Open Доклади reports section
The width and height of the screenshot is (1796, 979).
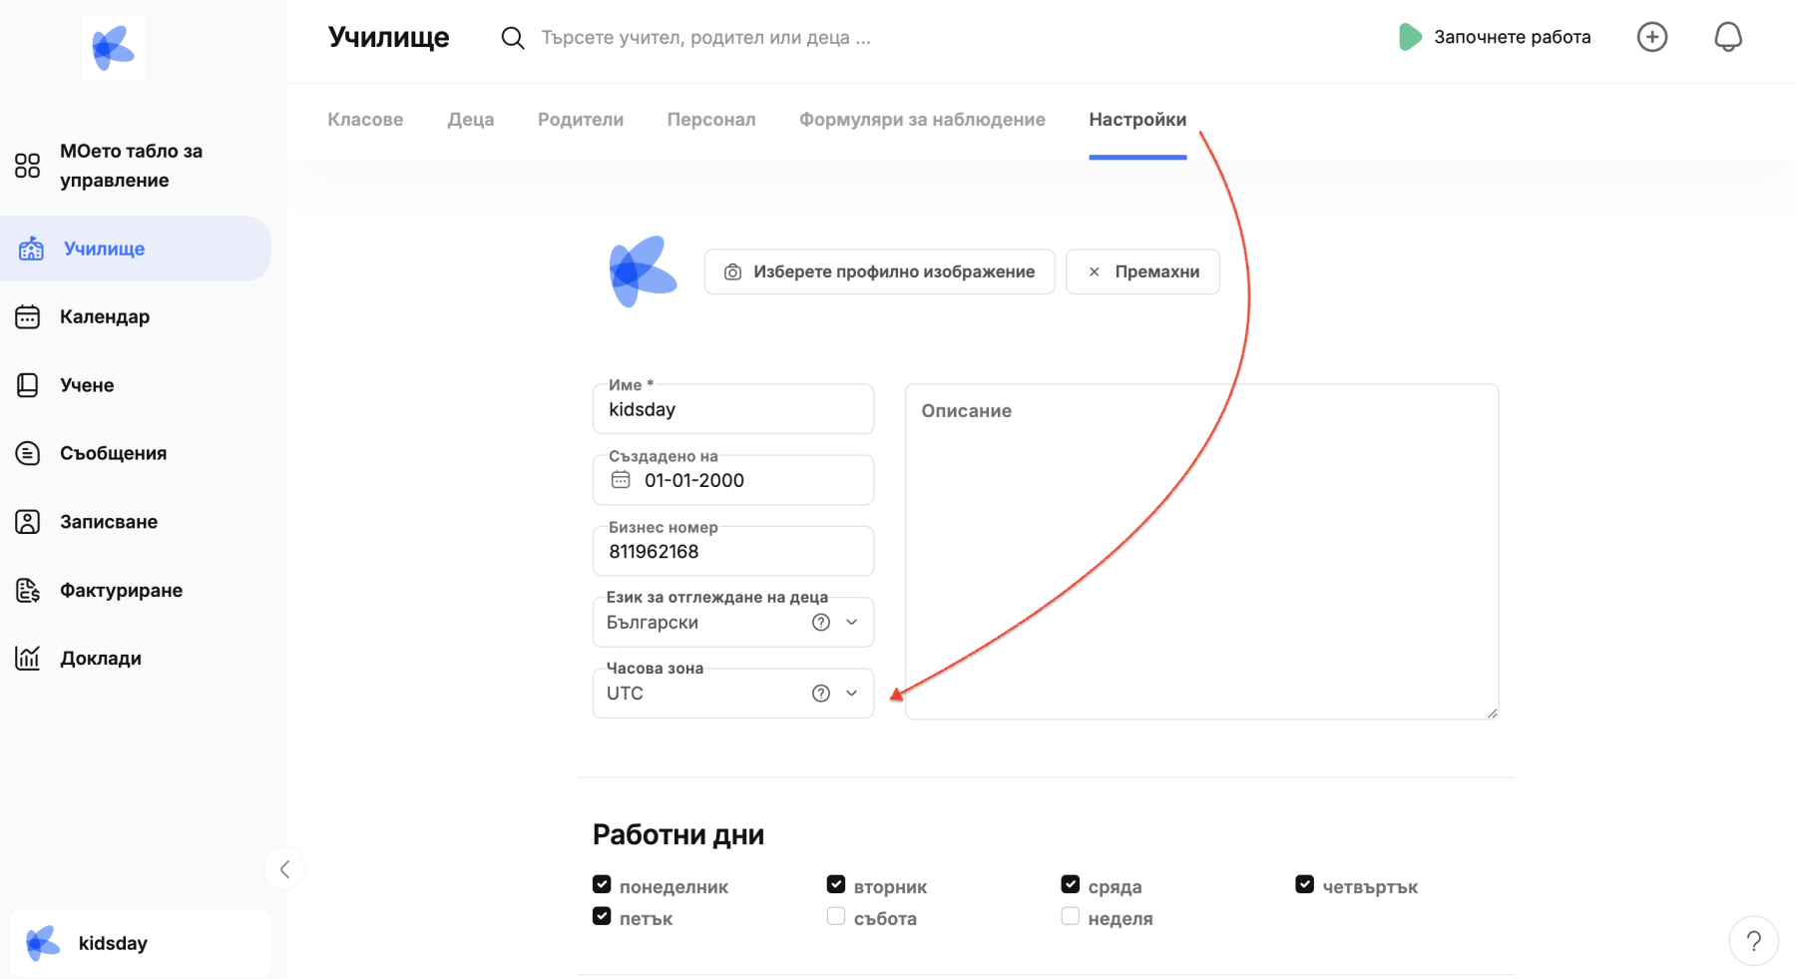point(100,659)
